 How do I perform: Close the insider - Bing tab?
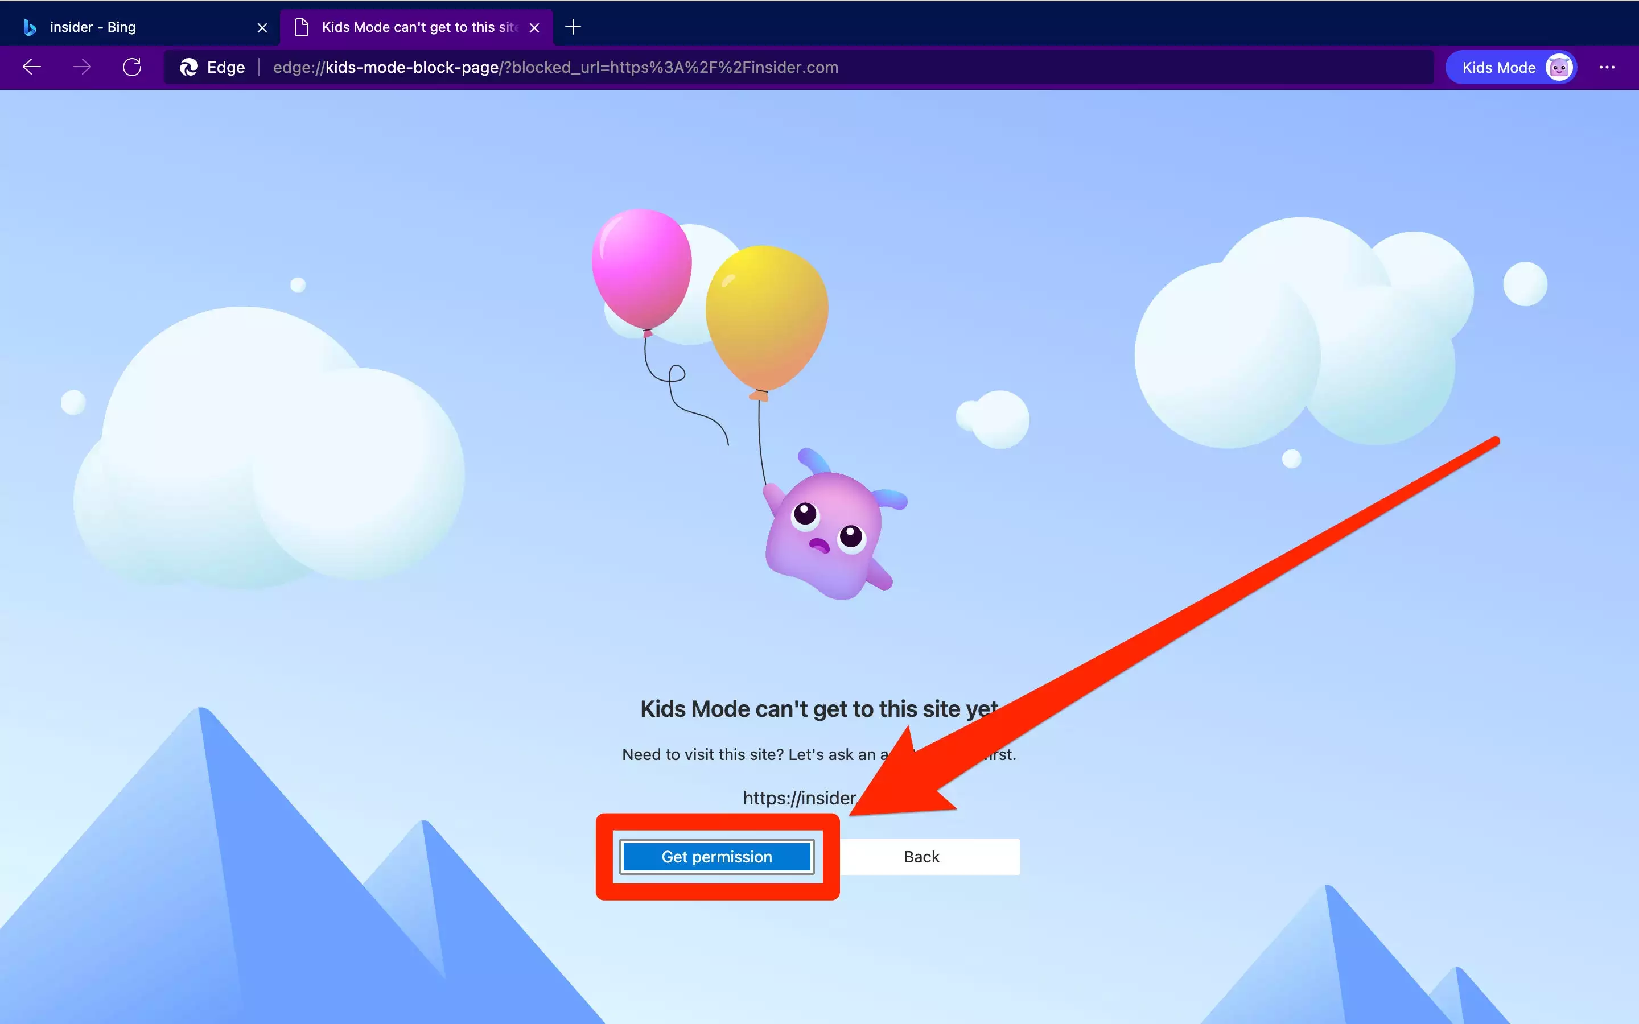click(262, 28)
